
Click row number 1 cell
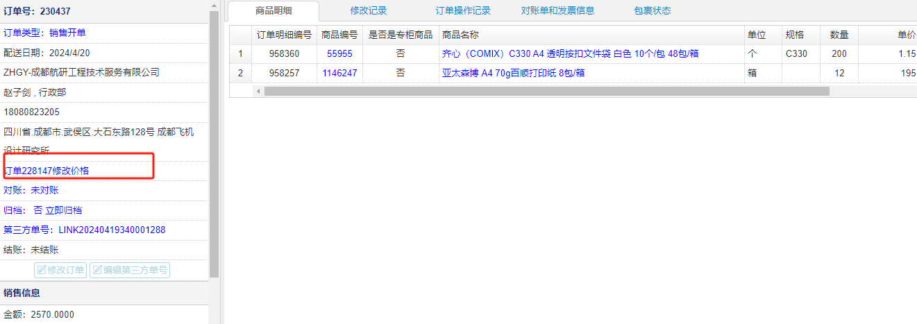tap(240, 53)
